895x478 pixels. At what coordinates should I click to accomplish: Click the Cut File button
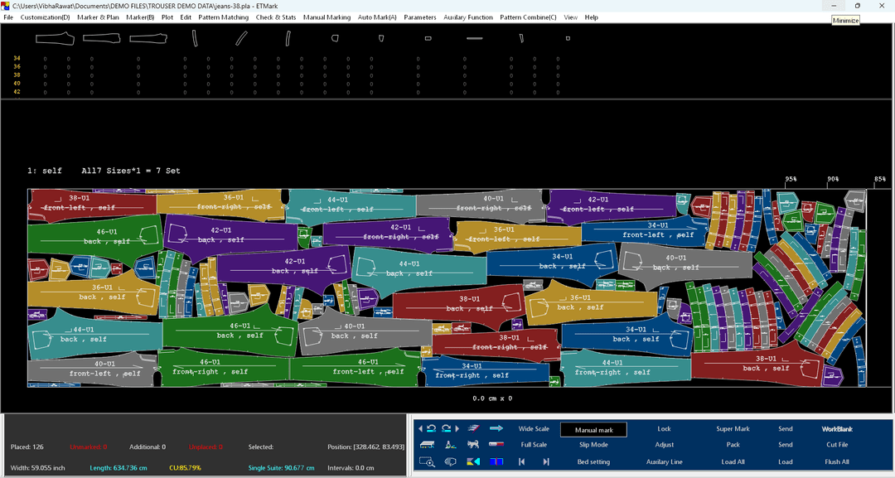click(x=837, y=445)
